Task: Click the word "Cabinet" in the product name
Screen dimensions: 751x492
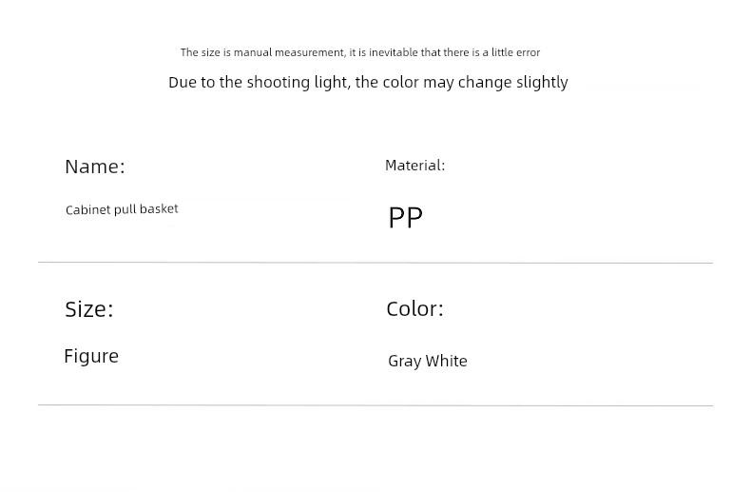Action: point(88,209)
